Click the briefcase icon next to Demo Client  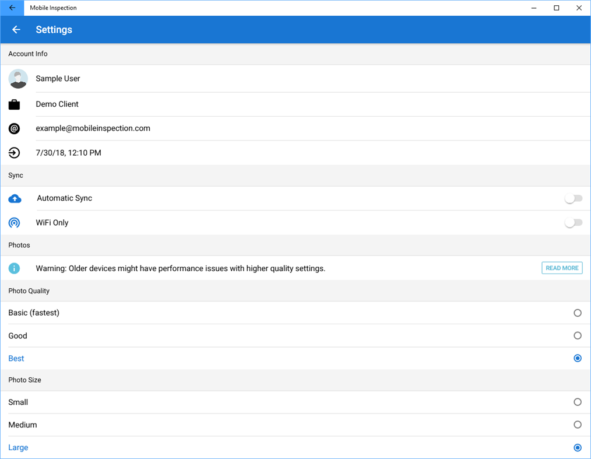[14, 103]
